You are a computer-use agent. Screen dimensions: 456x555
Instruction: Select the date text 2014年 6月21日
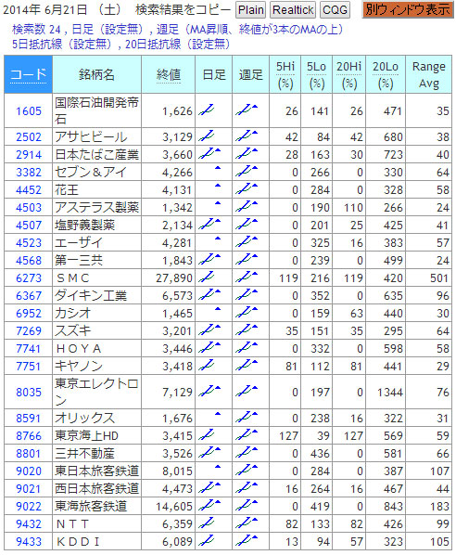pos(44,9)
